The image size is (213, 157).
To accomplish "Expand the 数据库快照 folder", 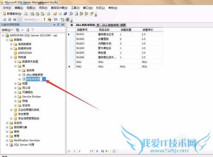I will click(x=11, y=49).
